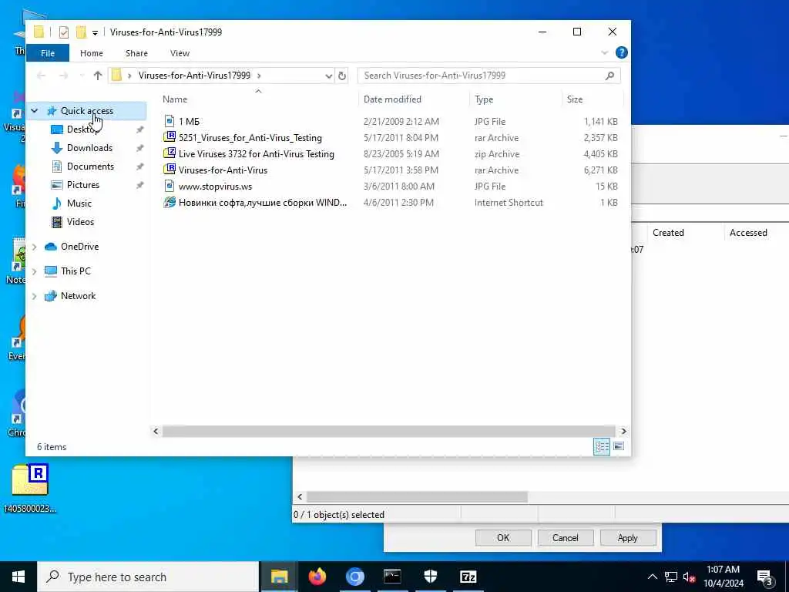Screen dimensions: 789x592
Task: Open Music in the navigation pane
Action: [x=79, y=203]
